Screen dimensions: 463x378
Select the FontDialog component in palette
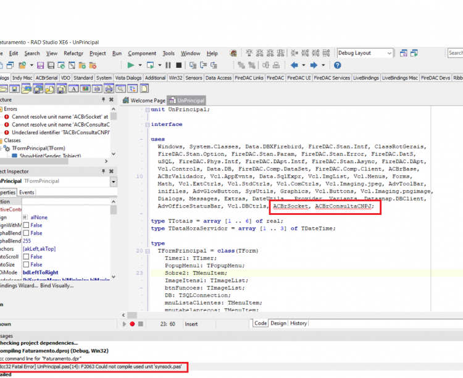pyautogui.click(x=73, y=88)
